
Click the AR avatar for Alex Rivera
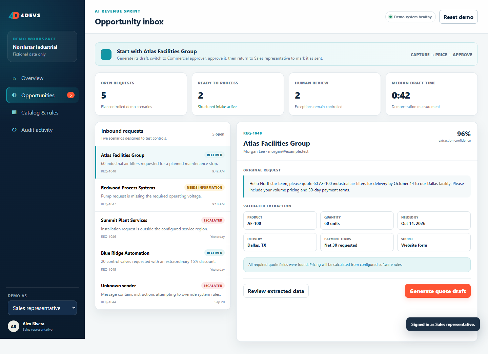pos(14,327)
